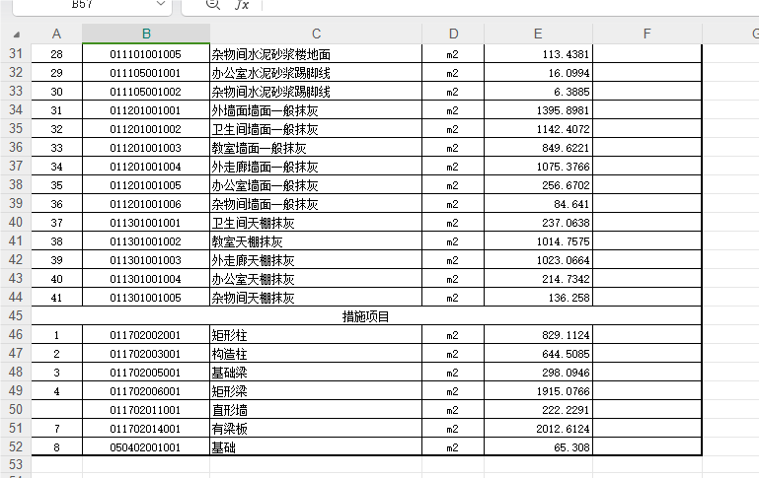Click cell 外墙面墙面一般抹灰
The height and width of the screenshot is (478, 759).
(x=316, y=110)
